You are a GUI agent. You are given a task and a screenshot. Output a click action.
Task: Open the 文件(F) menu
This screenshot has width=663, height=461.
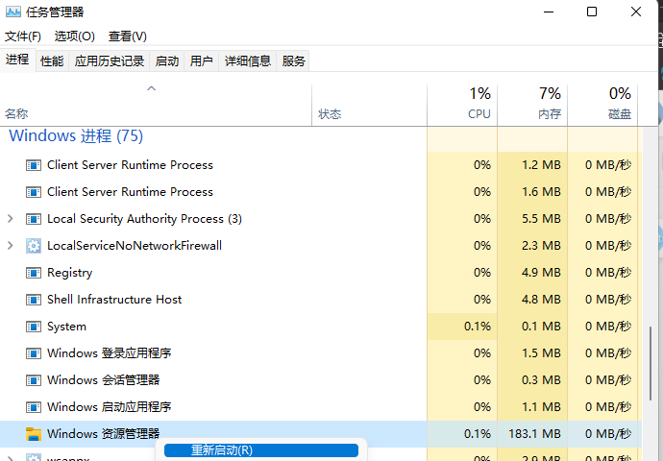23,36
